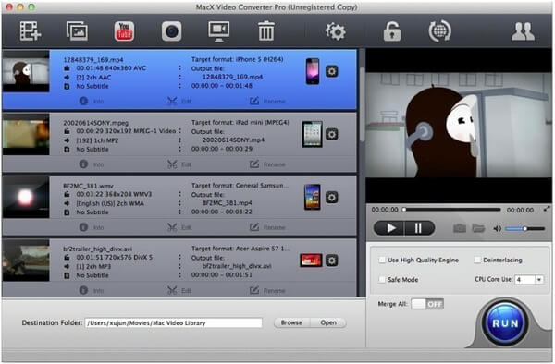This screenshot has width=555, height=364.
Task: Click the preview playback progress slider
Action: click(x=452, y=210)
